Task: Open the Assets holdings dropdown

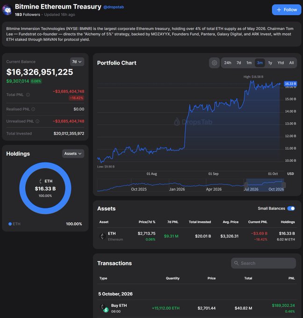Action: click(x=73, y=153)
